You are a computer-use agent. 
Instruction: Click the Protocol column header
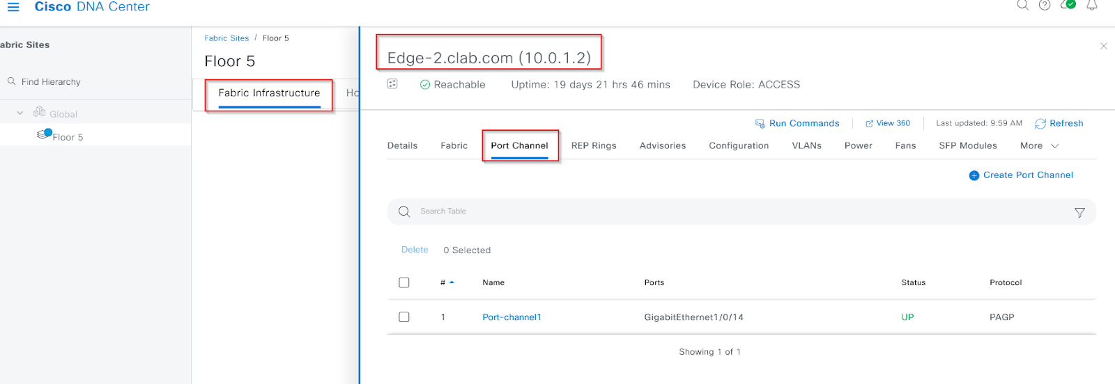[1006, 282]
